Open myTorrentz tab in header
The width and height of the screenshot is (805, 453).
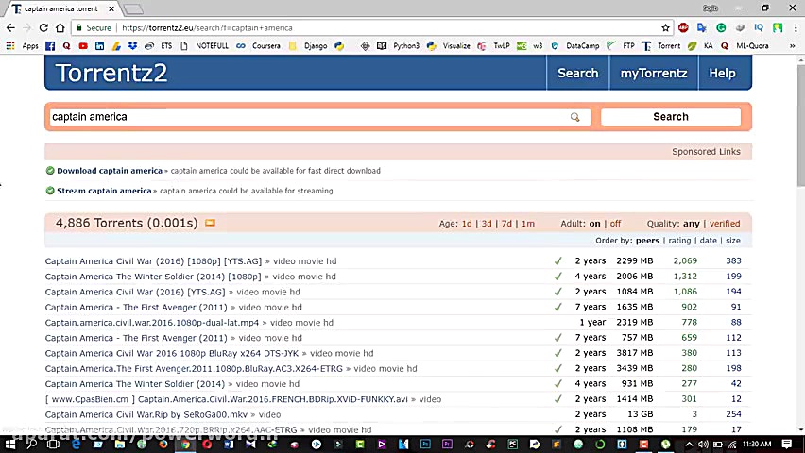click(654, 73)
